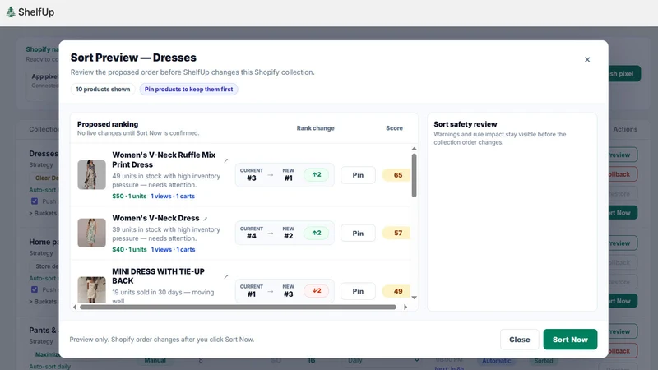Expand Buckets under Dresses in background page
The image size is (658, 370).
43,213
